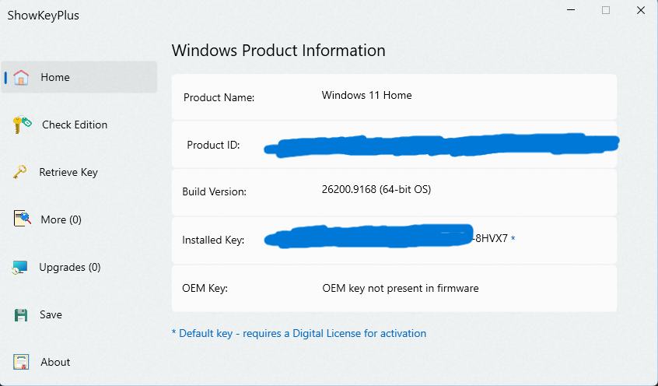Image resolution: width=658 pixels, height=386 pixels.
Task: Click the Save floppy disk icon
Action: (21, 315)
